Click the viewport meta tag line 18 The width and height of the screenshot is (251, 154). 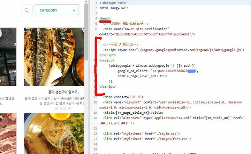[x=173, y=102]
